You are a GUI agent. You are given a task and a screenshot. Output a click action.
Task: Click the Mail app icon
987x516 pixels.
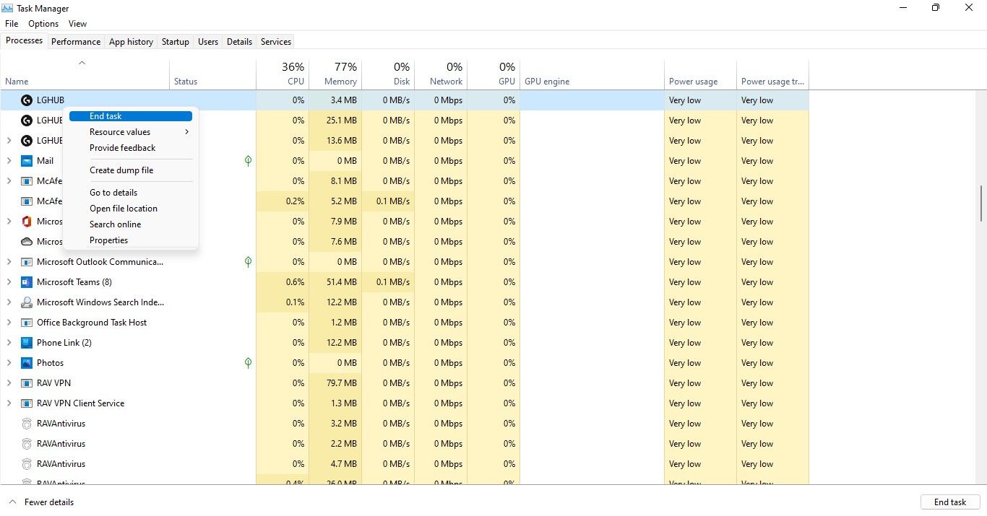[x=27, y=161]
